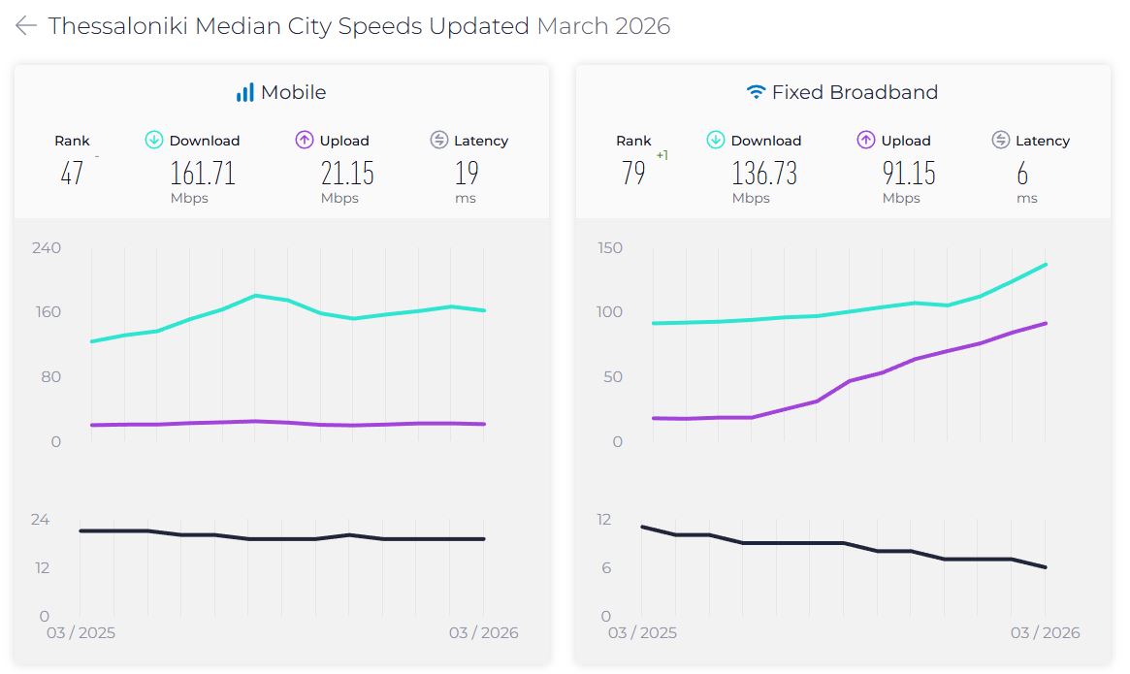Viewport: 1130px width, 674px height.
Task: Click the Mobile panel title
Action: coord(293,93)
